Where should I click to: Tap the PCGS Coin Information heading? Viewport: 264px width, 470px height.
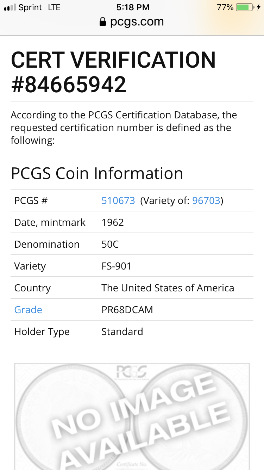coord(97,174)
